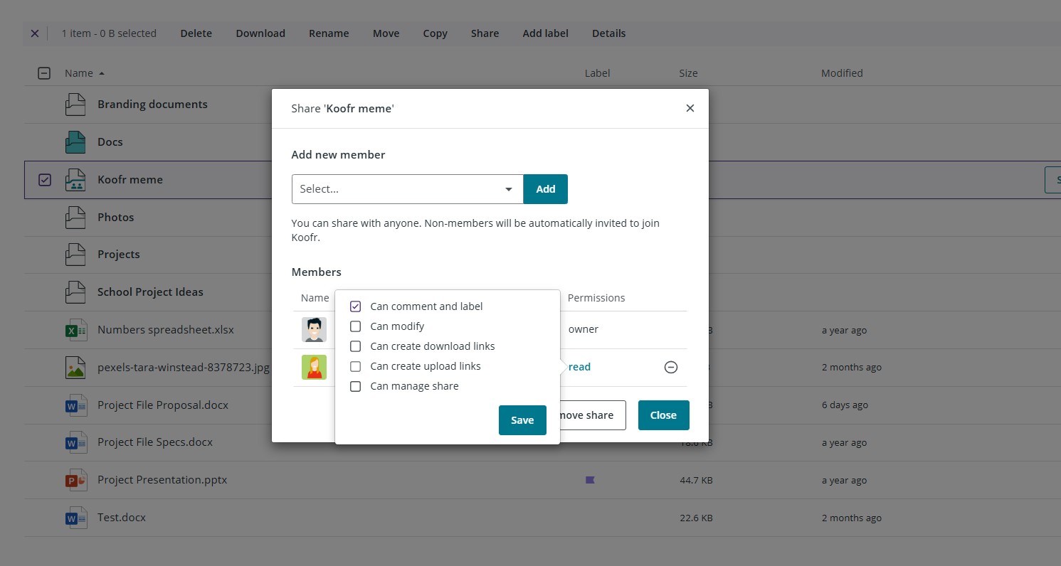Check Can create download links

click(356, 346)
